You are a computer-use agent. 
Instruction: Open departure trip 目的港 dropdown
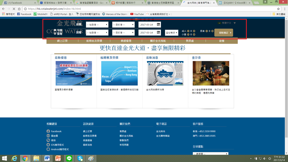pyautogui.click(x=123, y=25)
